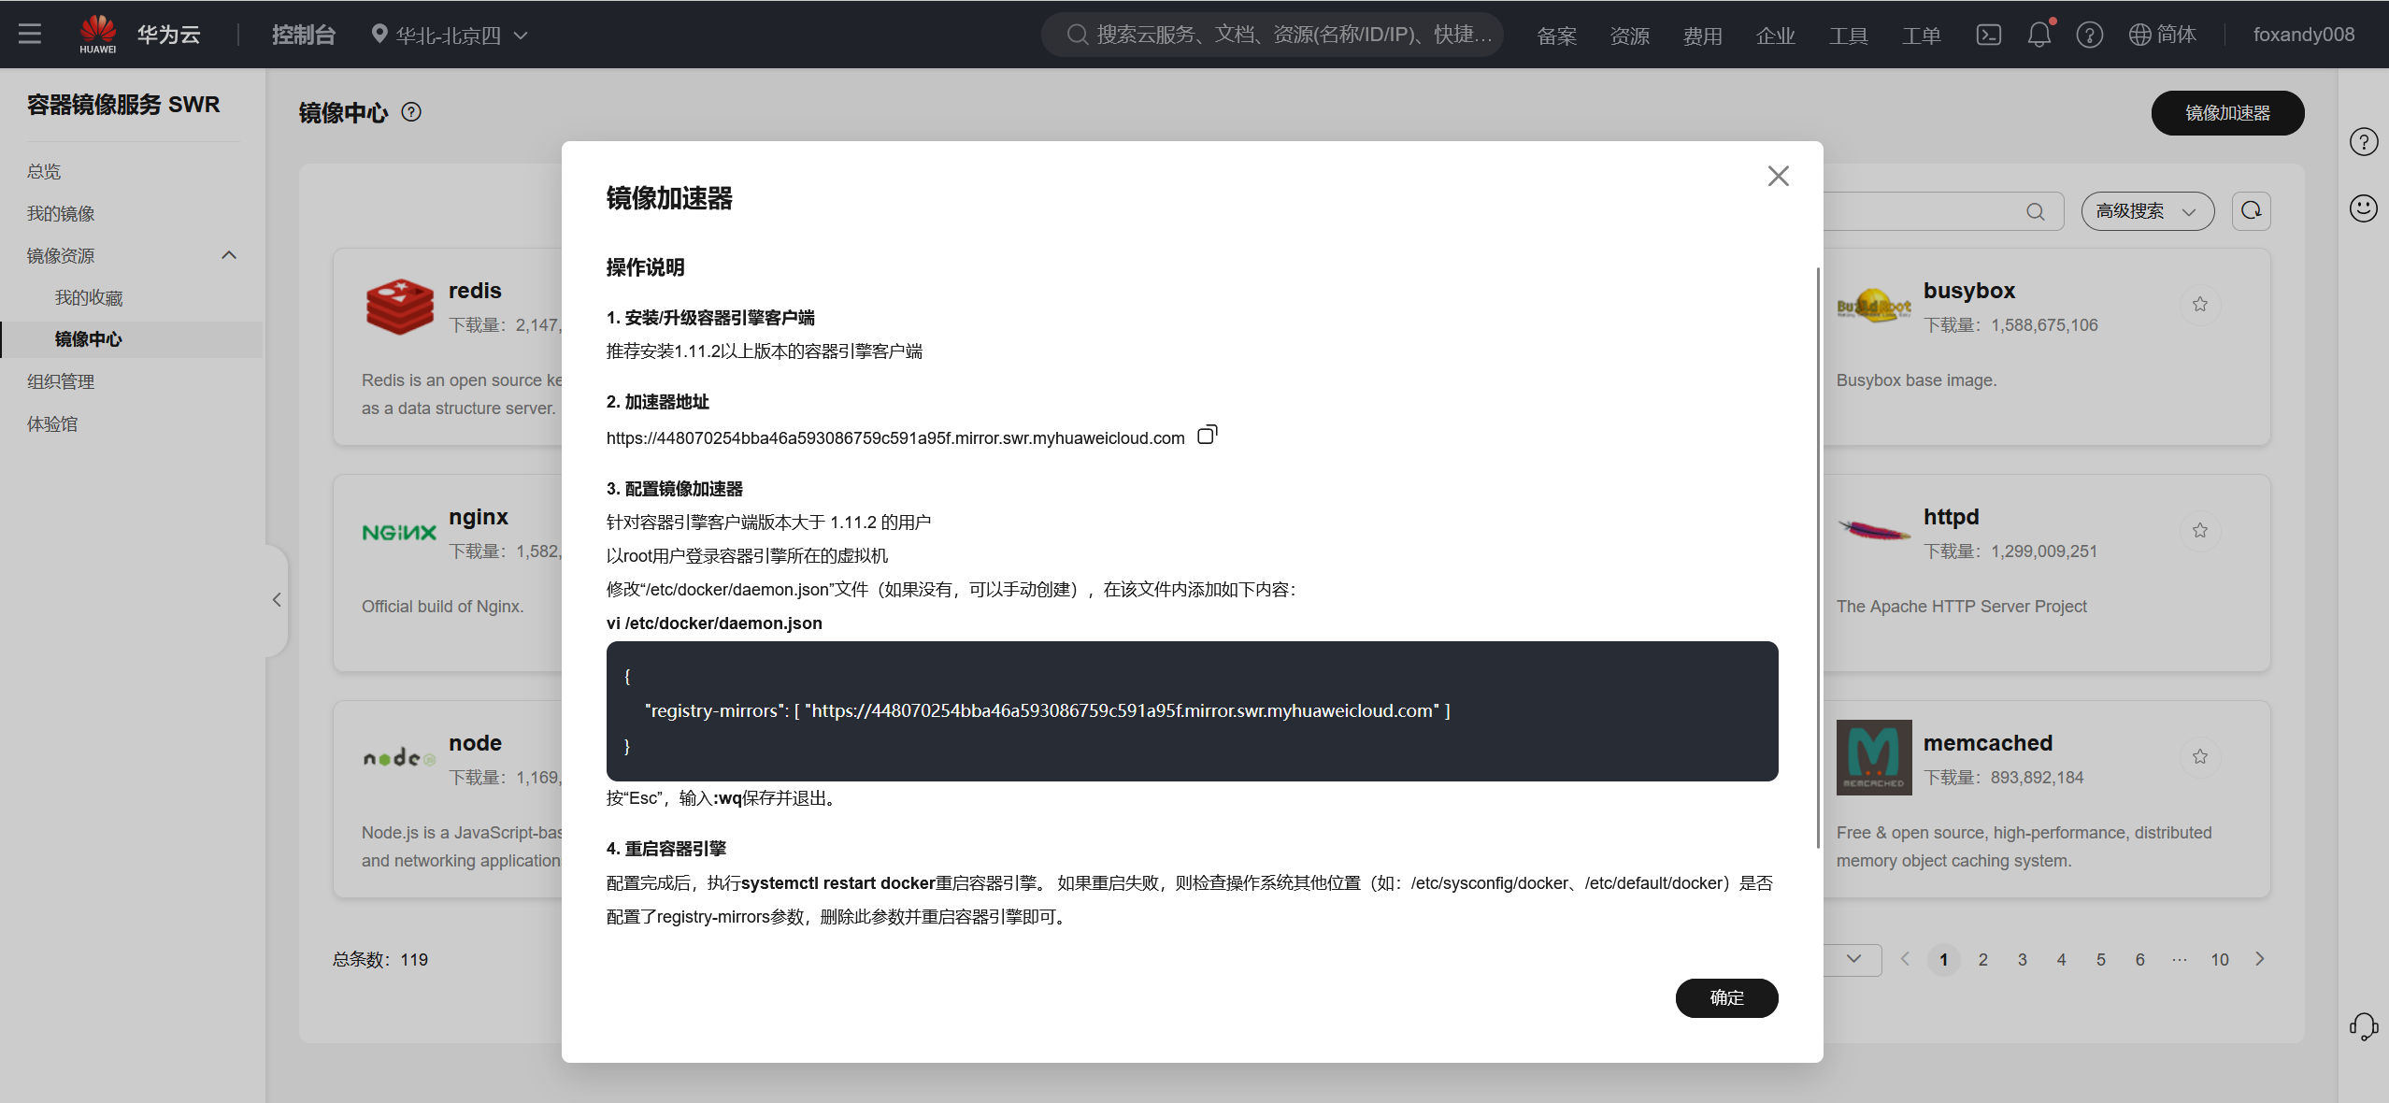Open the node image card
This screenshot has height=1103, width=2389.
448,799
